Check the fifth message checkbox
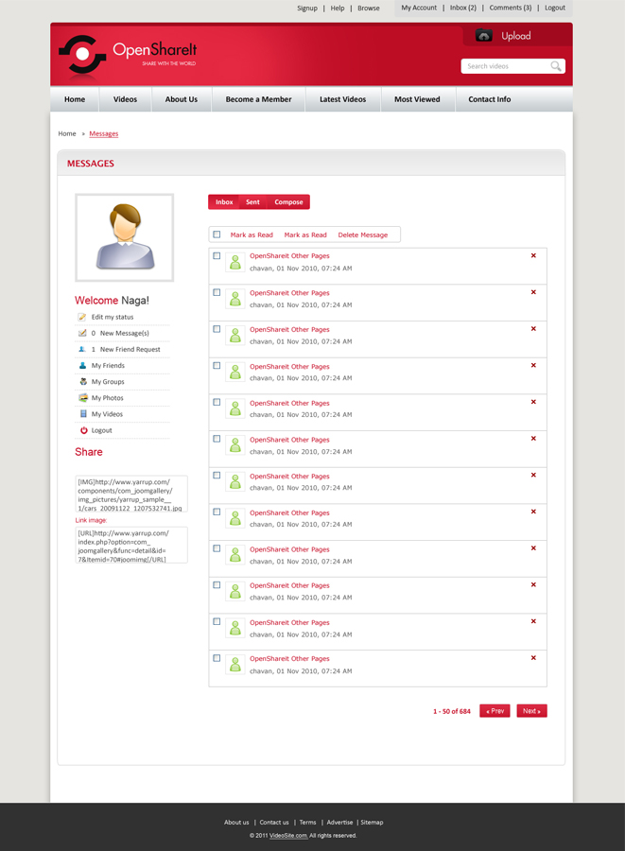 pos(217,402)
